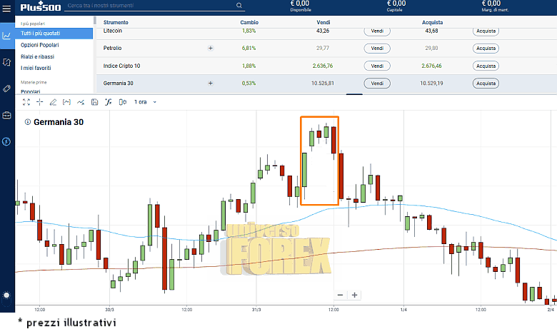
Task: Select the pencil drawing tool
Action: coord(53,102)
